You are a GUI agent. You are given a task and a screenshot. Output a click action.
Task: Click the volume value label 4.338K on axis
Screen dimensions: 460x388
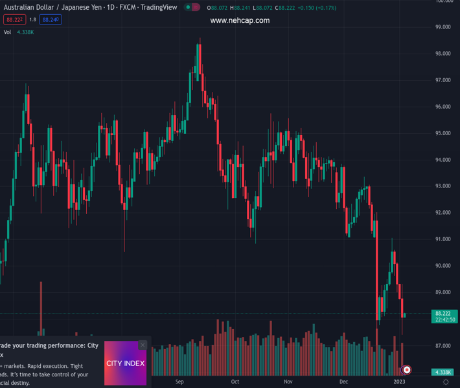pos(443,372)
